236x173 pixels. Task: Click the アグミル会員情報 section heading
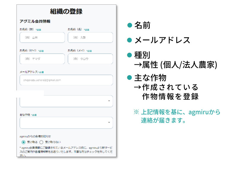[x=35, y=21]
